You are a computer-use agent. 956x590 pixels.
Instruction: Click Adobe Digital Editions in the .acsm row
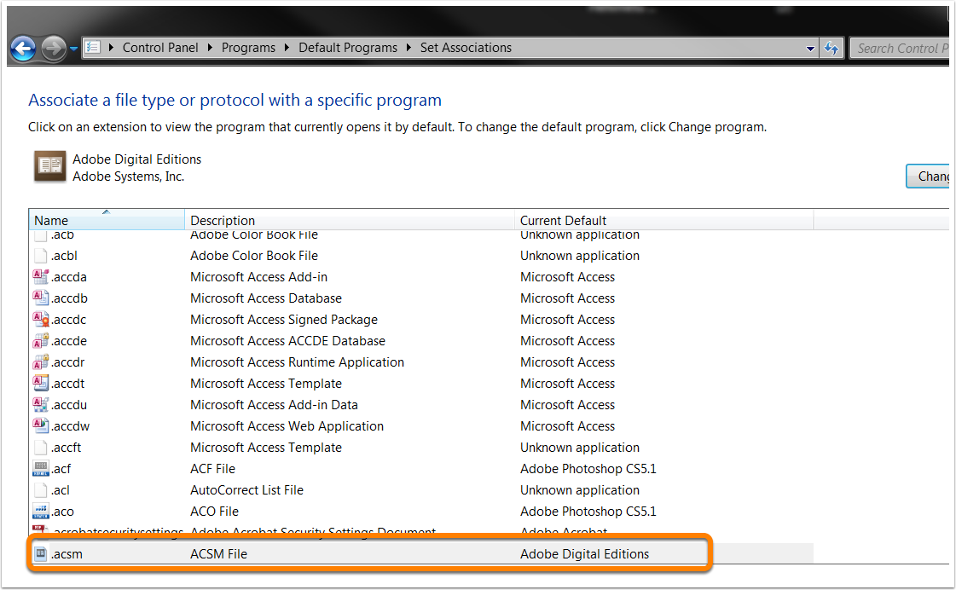585,554
